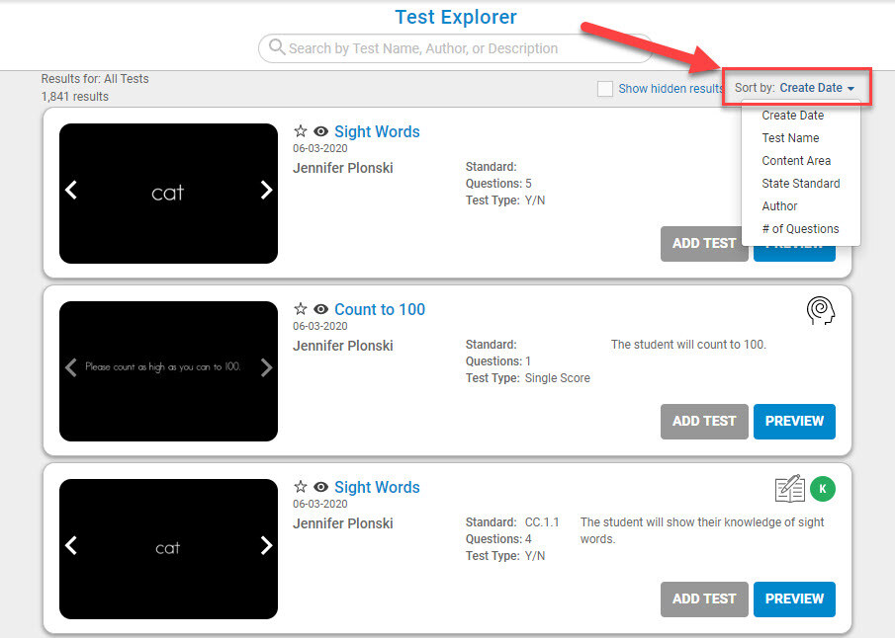The width and height of the screenshot is (895, 638).
Task: Go to next slide in first Sight Words preview
Action: (x=266, y=190)
